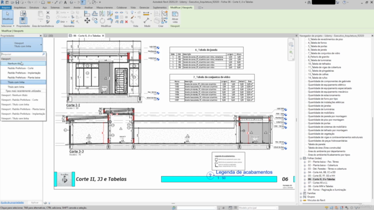Close the 06 - Corte II, JJ e Tabelas tab

(x=103, y=36)
